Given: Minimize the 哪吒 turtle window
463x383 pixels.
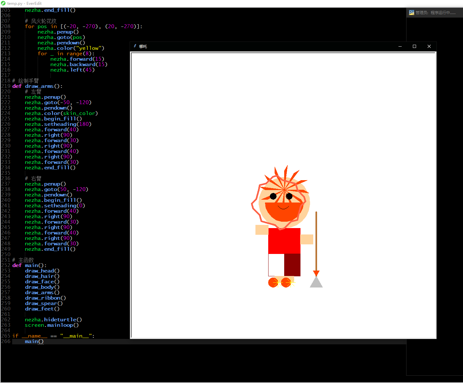Looking at the screenshot, I should [400, 46].
